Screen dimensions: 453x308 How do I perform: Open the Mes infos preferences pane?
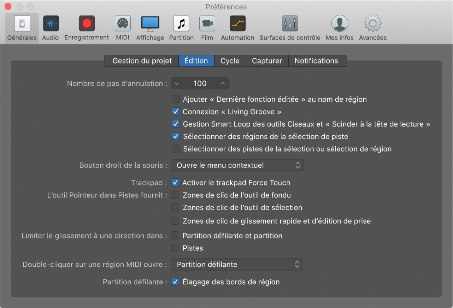(340, 28)
